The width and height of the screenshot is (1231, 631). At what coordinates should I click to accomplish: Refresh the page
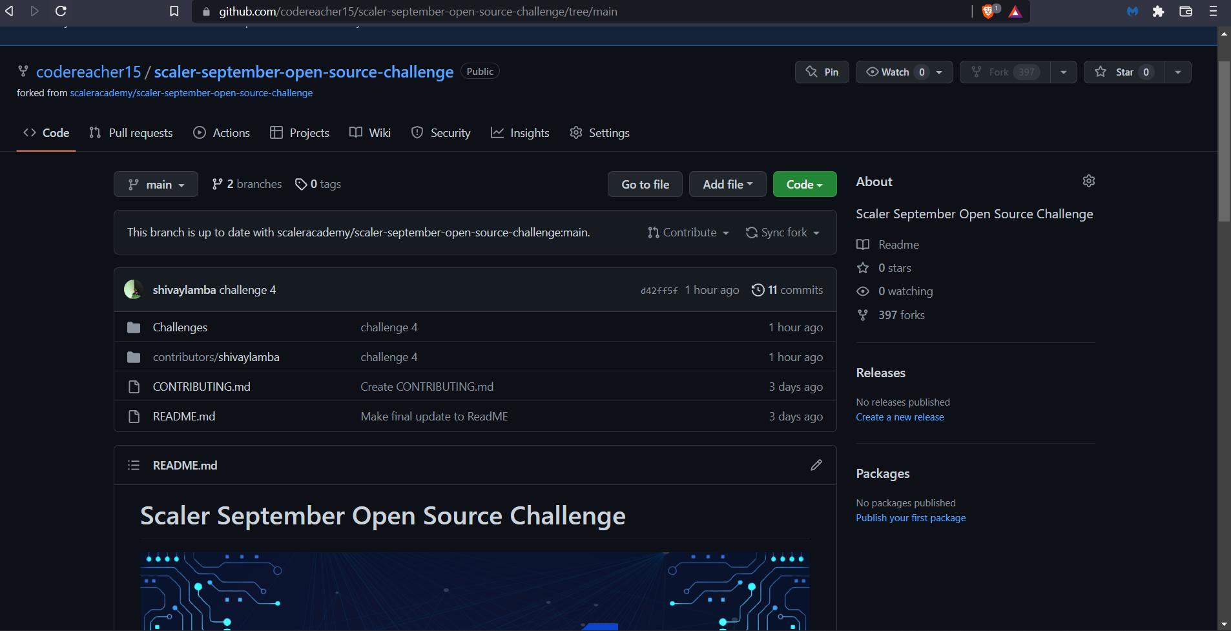(x=60, y=11)
